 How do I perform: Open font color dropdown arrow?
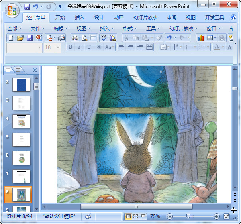[223, 47]
